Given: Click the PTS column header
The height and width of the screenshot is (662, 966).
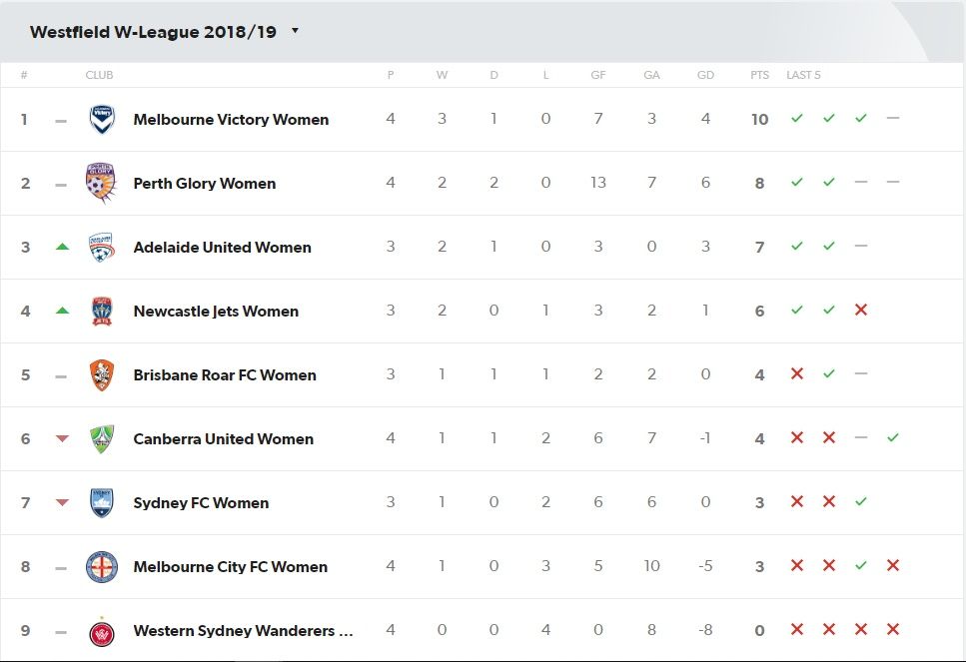Looking at the screenshot, I should click(759, 75).
